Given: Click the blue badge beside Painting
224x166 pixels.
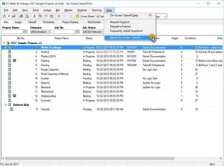Looking at the screenshot, I should tap(15, 60).
